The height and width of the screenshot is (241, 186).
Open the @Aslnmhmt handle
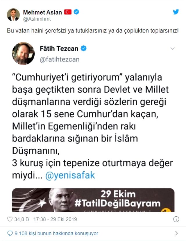pos(37,19)
